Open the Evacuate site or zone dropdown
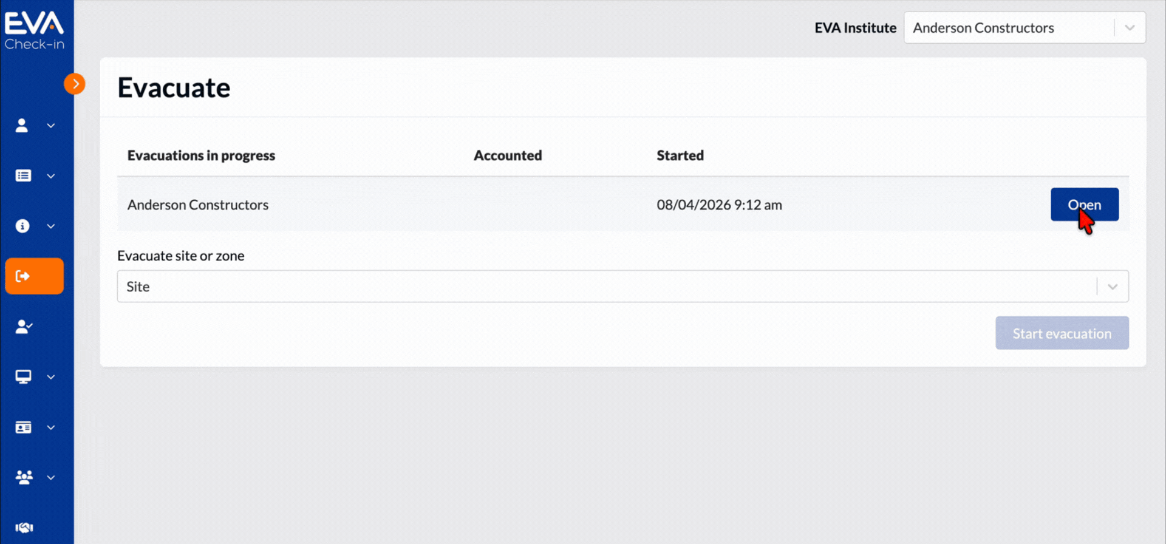Image resolution: width=1166 pixels, height=544 pixels. [623, 286]
